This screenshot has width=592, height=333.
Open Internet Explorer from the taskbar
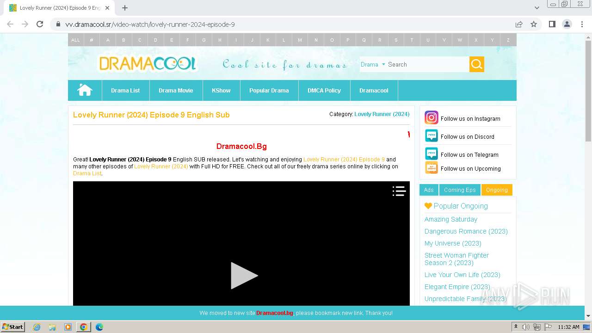tap(37, 327)
